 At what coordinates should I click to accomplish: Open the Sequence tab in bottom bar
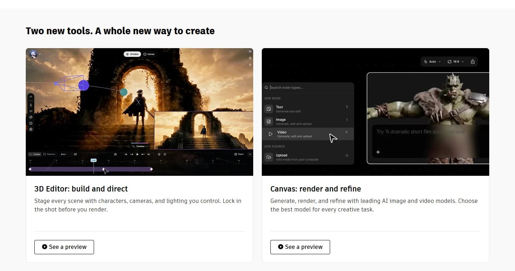pyautogui.click(x=49, y=154)
